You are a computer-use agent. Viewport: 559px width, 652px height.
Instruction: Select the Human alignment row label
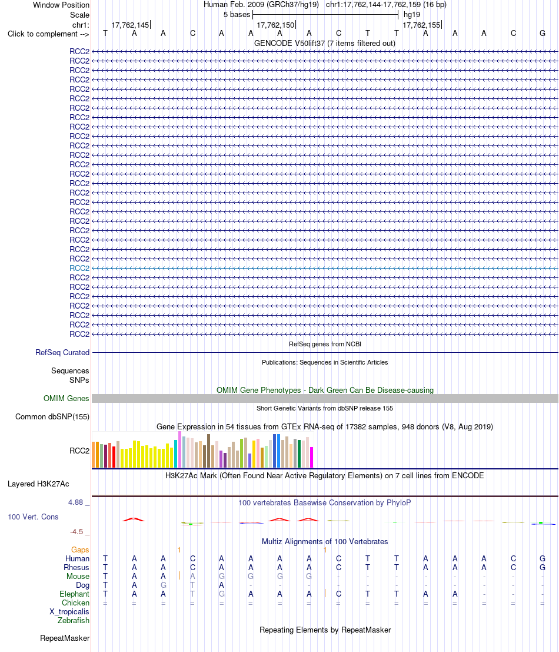[77, 558]
